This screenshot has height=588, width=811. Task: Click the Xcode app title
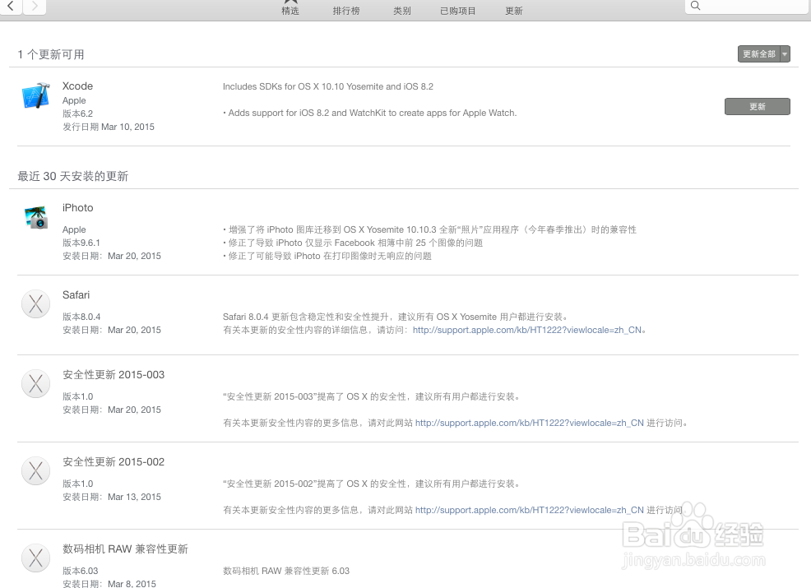[77, 86]
